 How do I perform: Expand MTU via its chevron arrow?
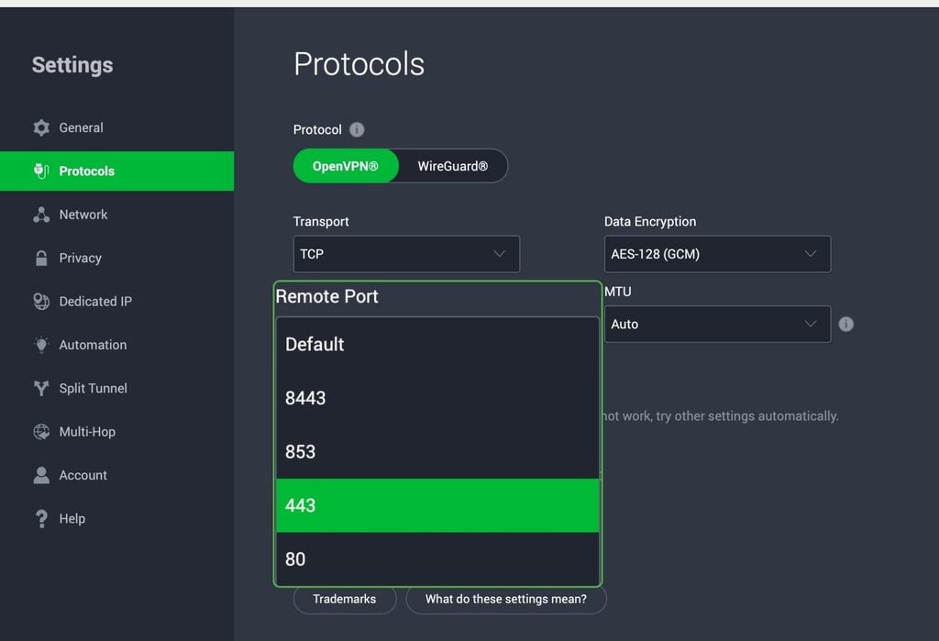click(811, 324)
